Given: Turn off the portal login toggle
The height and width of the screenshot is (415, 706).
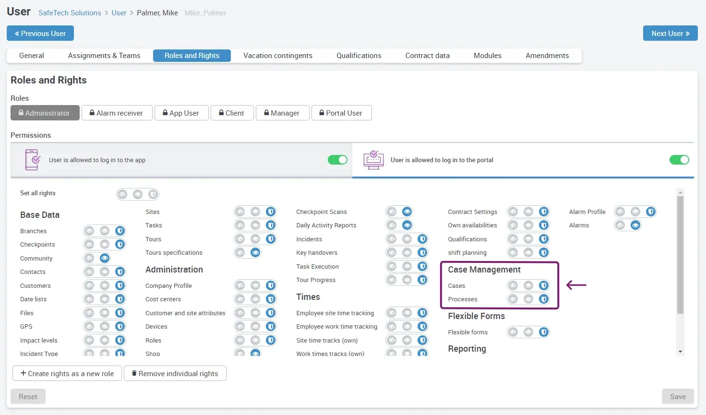Looking at the screenshot, I should 679,160.
